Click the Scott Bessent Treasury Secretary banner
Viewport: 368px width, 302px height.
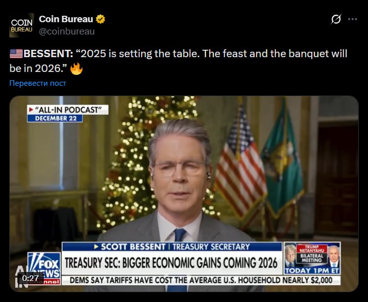click(x=172, y=247)
